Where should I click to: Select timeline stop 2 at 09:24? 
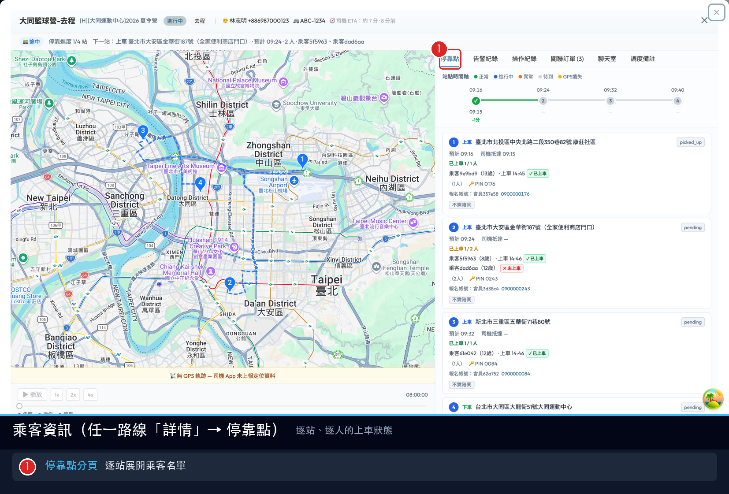(543, 101)
